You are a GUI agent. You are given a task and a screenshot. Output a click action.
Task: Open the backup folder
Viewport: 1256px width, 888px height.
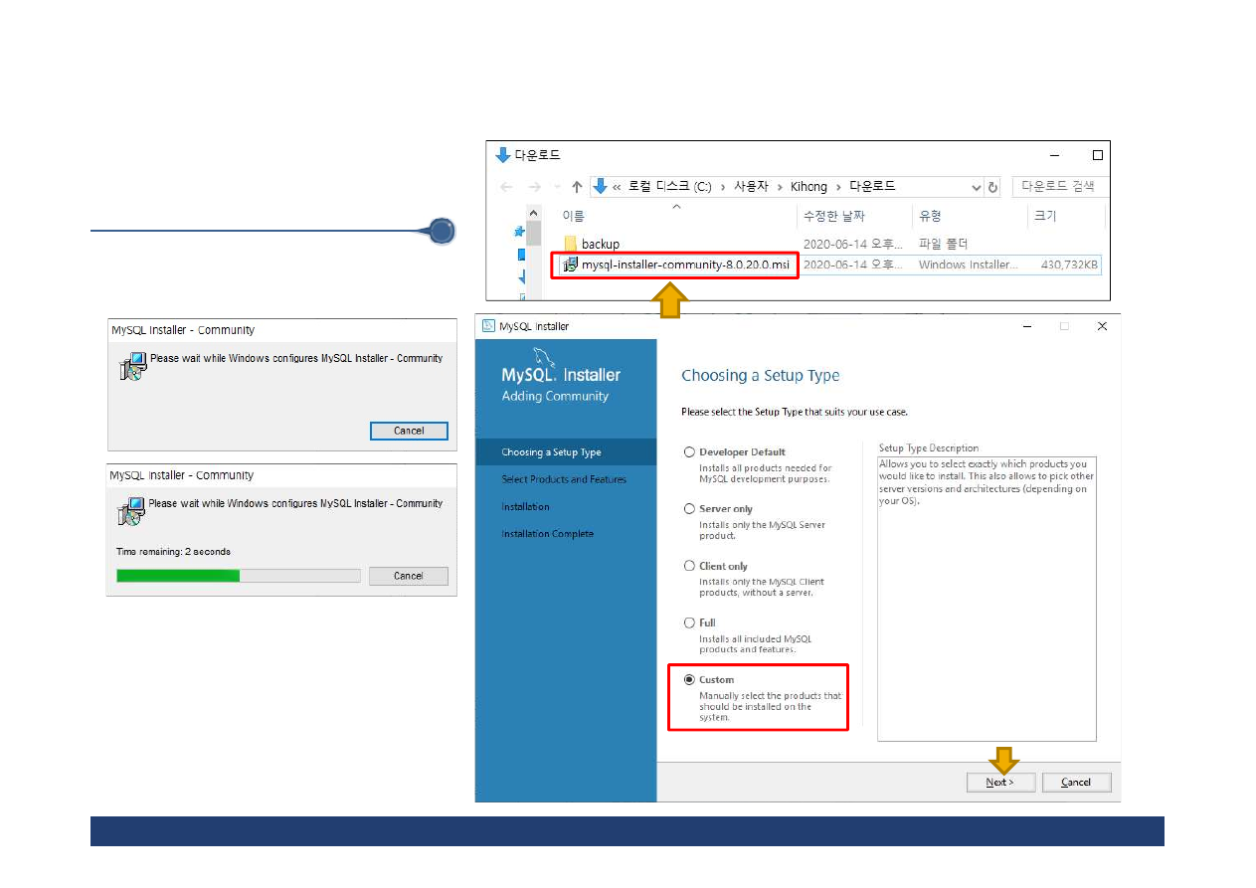pos(600,244)
